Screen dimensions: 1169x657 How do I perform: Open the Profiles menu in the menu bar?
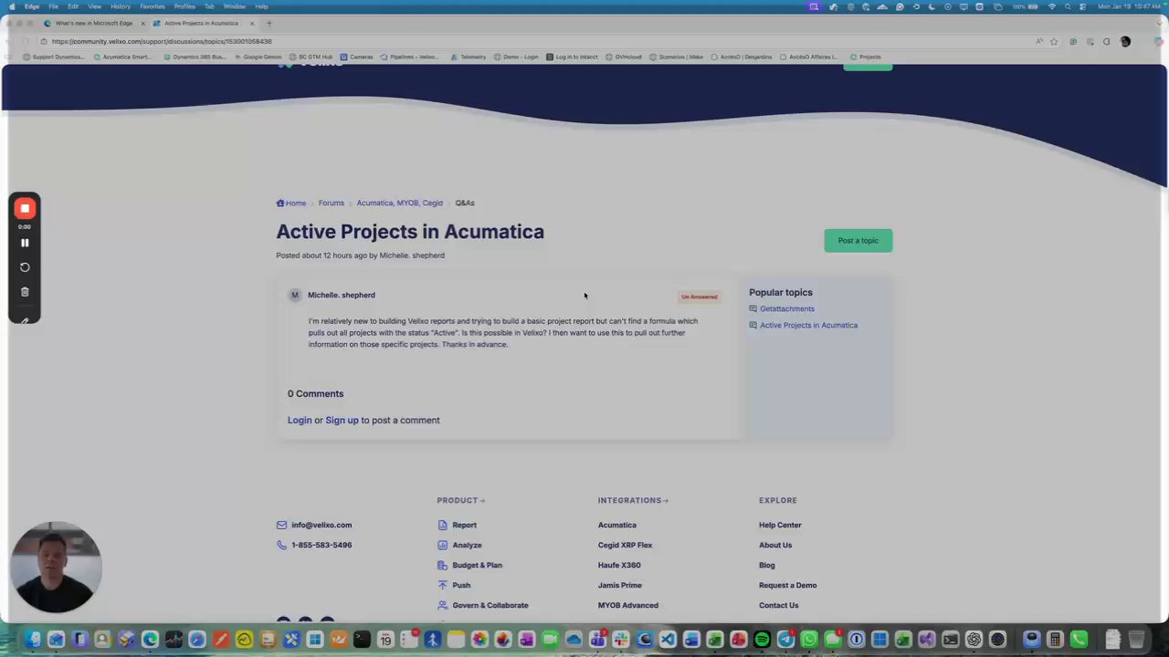pos(184,6)
